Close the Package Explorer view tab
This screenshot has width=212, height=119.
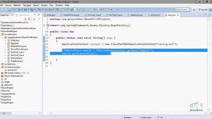click(12, 15)
